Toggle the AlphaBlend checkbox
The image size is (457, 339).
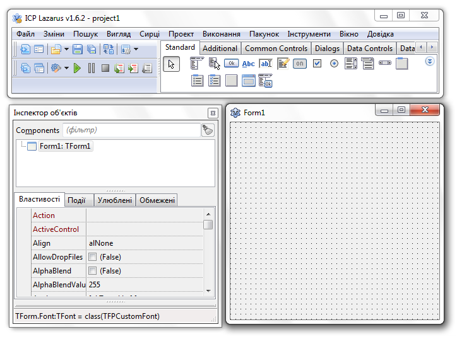point(92,271)
